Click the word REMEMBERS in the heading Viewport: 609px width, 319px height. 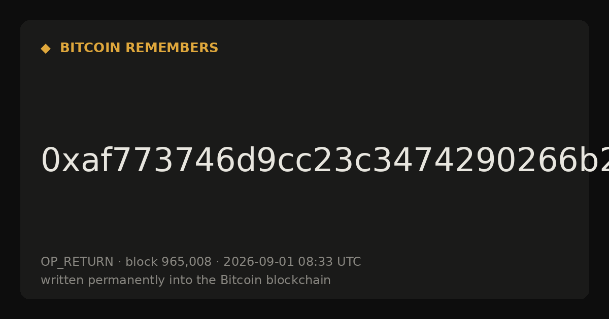pyautogui.click(x=172, y=48)
